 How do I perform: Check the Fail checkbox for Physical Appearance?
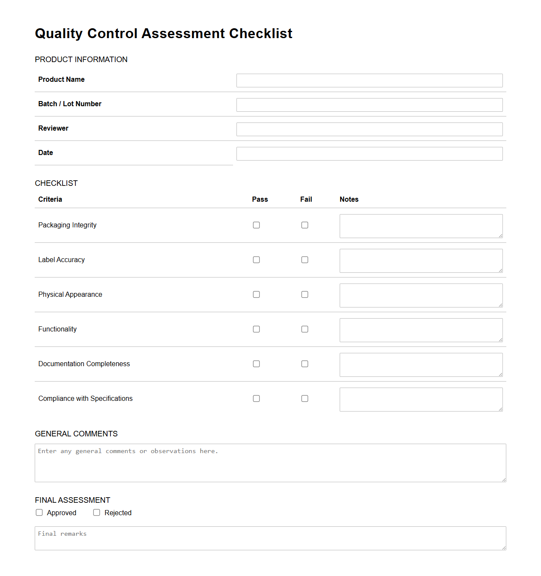point(305,294)
